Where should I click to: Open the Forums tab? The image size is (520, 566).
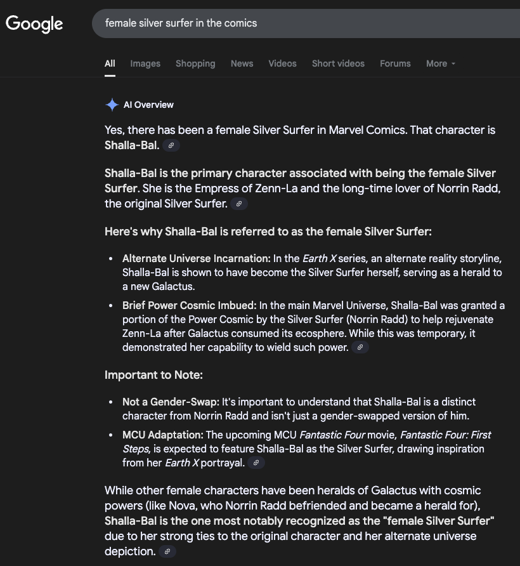pyautogui.click(x=395, y=63)
